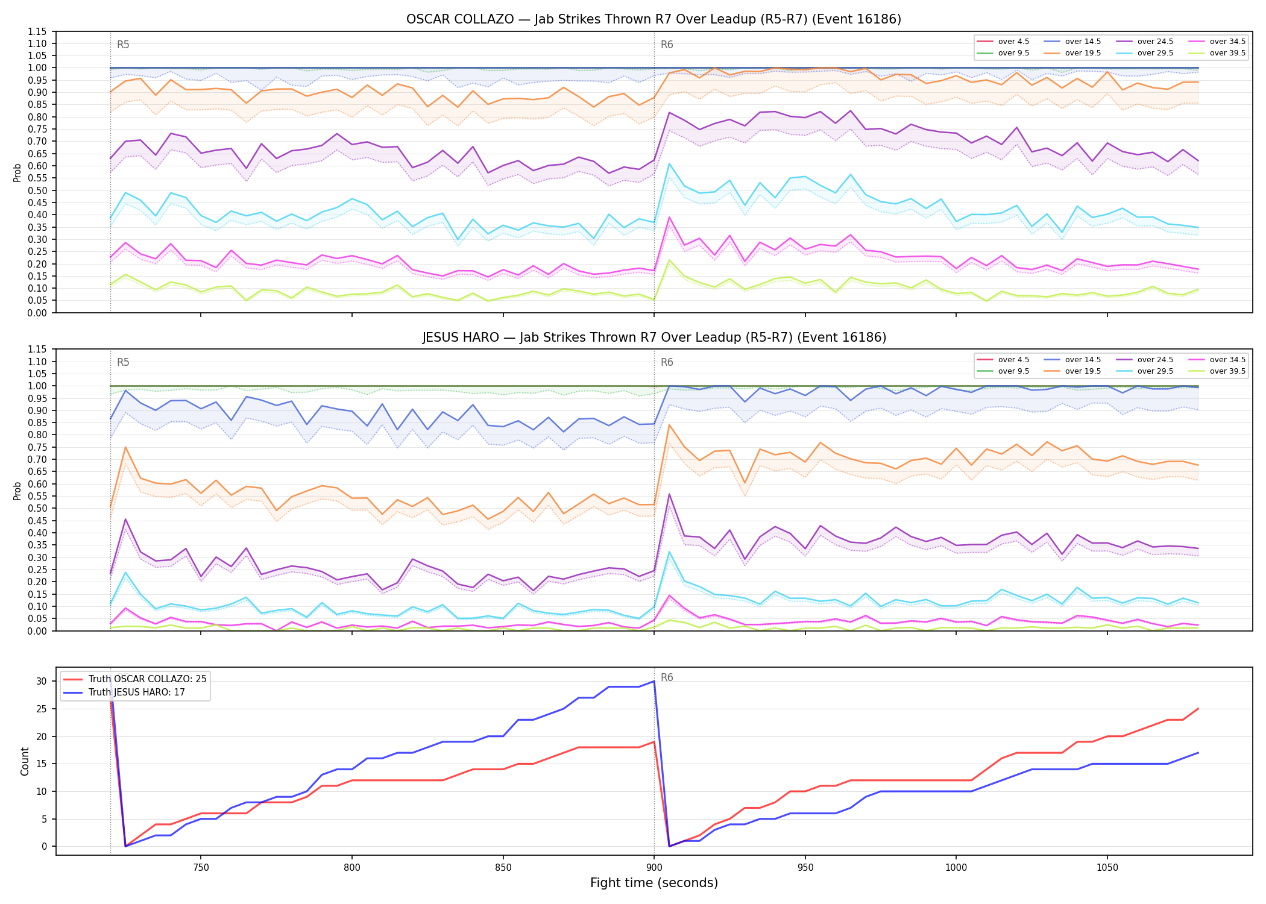Click 'Prob' y-axis label of Collazo chart
The image size is (1266, 904).
click(x=17, y=172)
